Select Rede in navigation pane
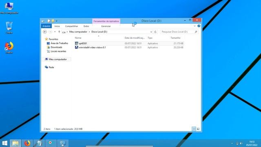The image size is (261, 147). pos(51,67)
